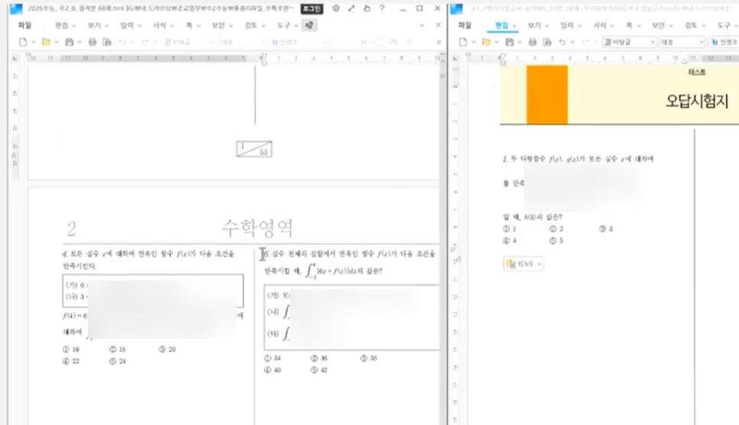The width and height of the screenshot is (739, 425).
Task: Open the 검토 menu in right window
Action: point(695,25)
